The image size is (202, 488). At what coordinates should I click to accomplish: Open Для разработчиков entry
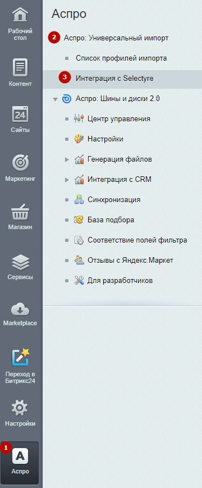click(x=120, y=281)
